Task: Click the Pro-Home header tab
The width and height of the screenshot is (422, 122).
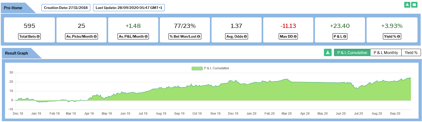Action: [x=13, y=8]
